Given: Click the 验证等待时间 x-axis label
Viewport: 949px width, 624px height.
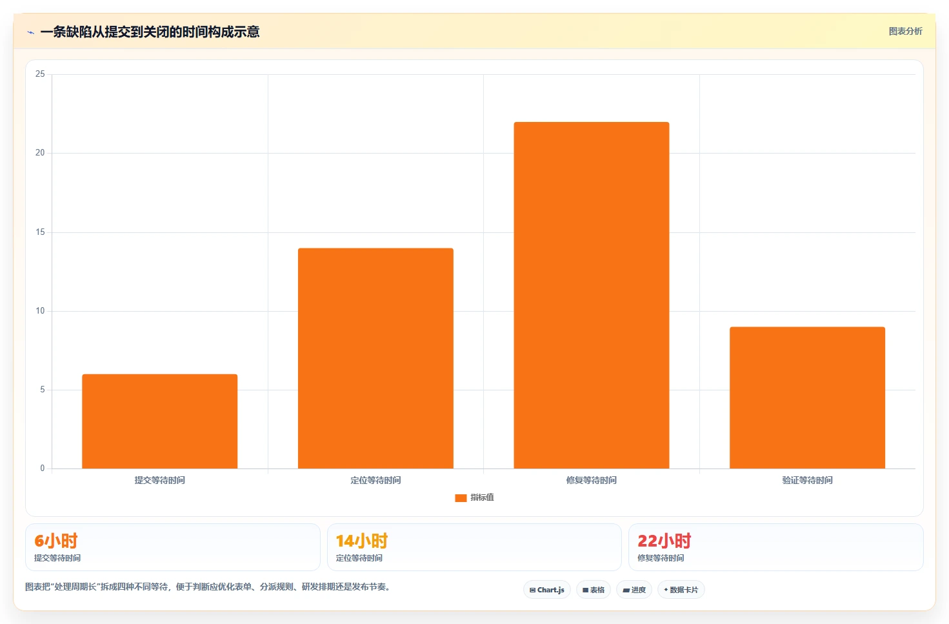Looking at the screenshot, I should pos(807,480).
